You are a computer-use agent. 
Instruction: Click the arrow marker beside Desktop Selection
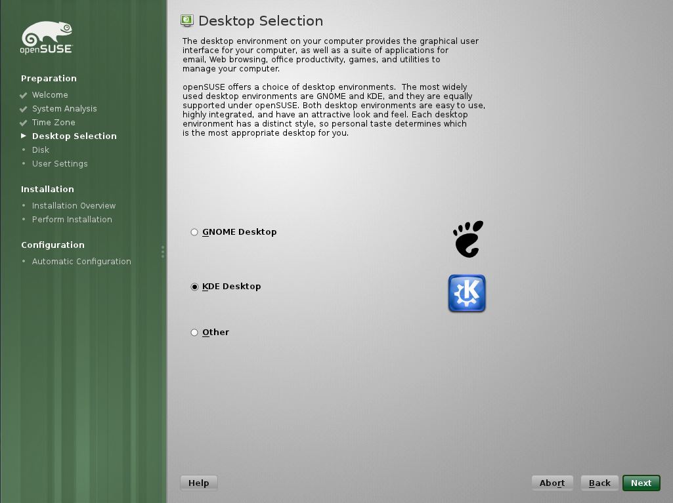pos(24,136)
